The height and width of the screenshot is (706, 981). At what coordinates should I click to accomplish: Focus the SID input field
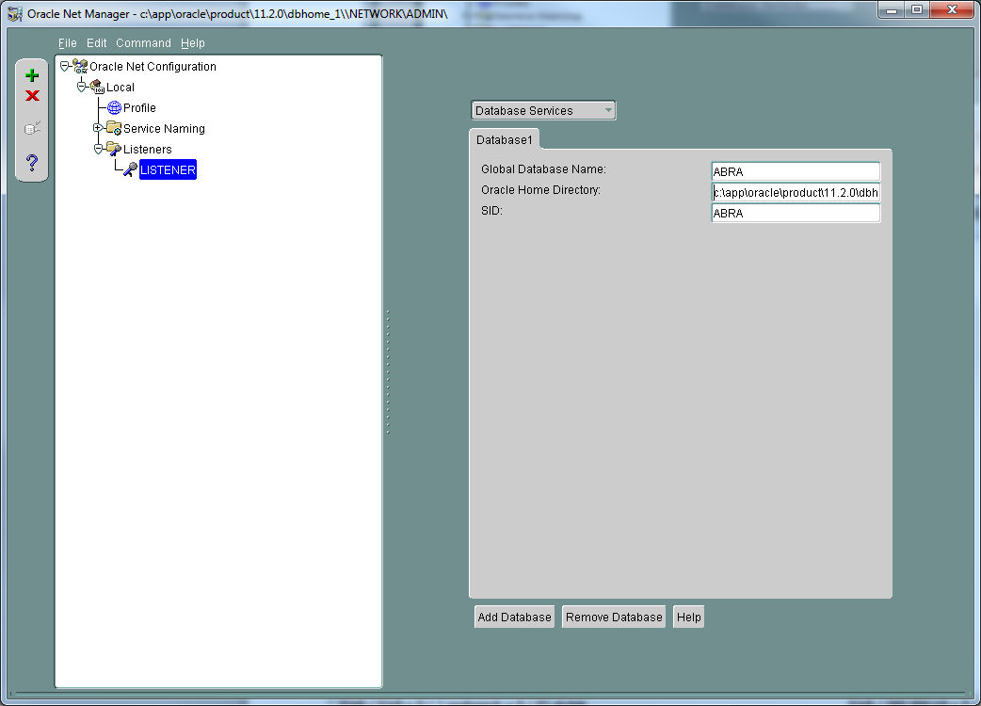[796, 213]
